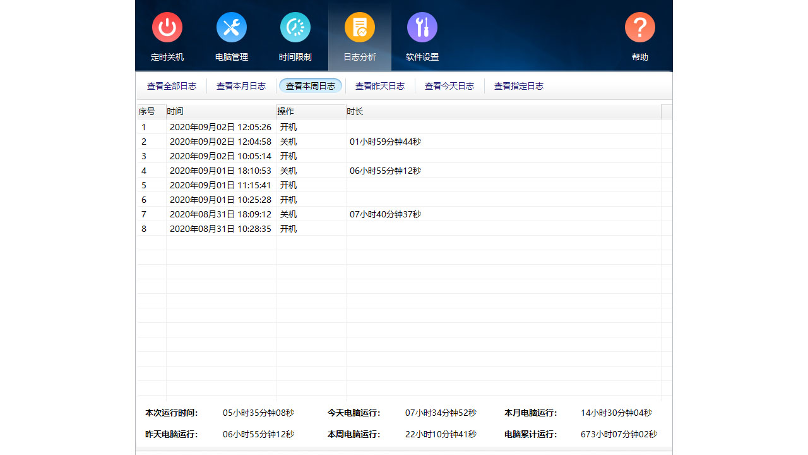View yesterday's logs via 查看昨天日志
The height and width of the screenshot is (455, 808).
[380, 86]
